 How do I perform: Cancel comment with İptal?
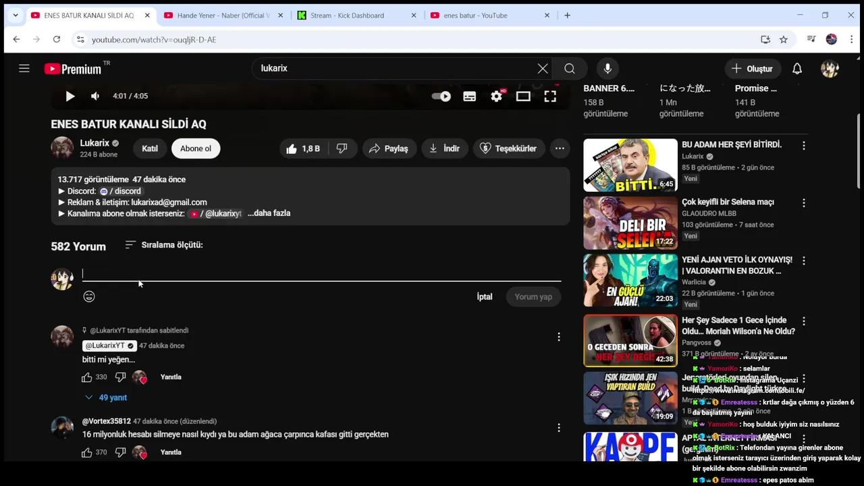[x=485, y=297]
